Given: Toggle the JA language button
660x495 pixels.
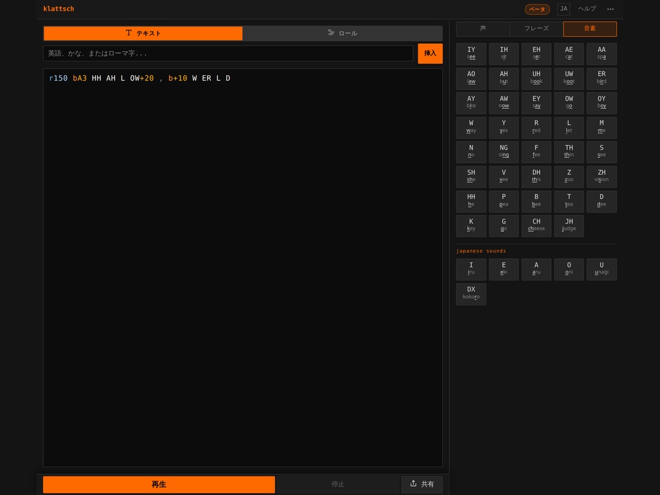Looking at the screenshot, I should (x=563, y=9).
